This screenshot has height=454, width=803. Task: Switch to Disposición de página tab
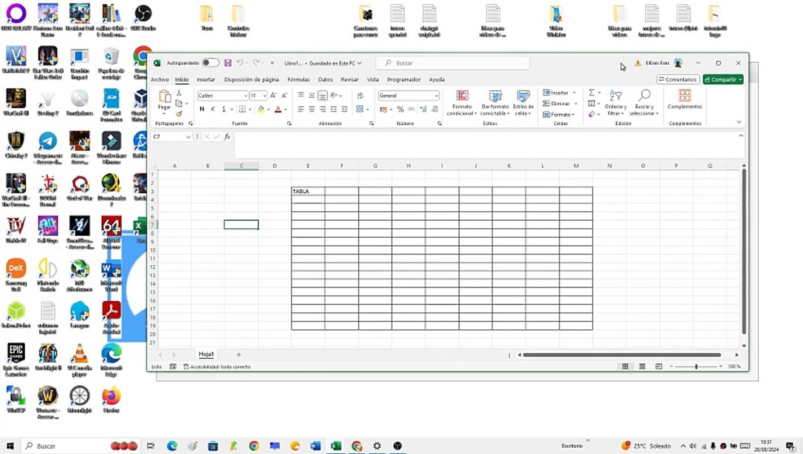251,79
